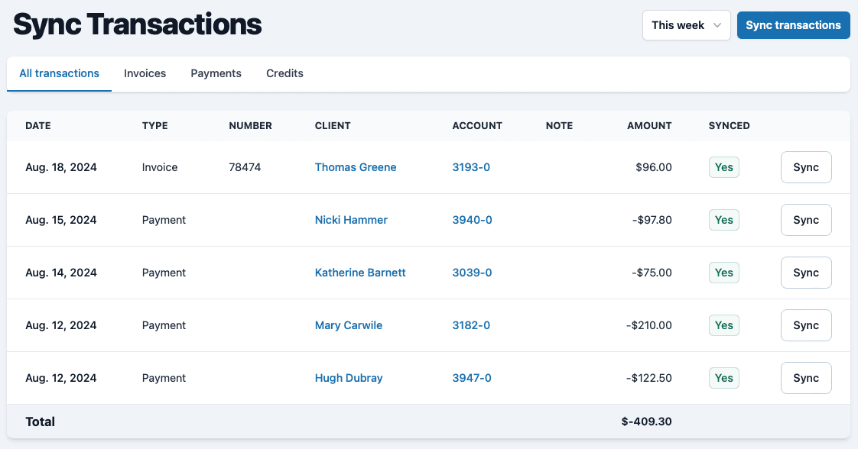This screenshot has width=858, height=449.
Task: Open Nicki Hammer client link
Action: click(351, 220)
